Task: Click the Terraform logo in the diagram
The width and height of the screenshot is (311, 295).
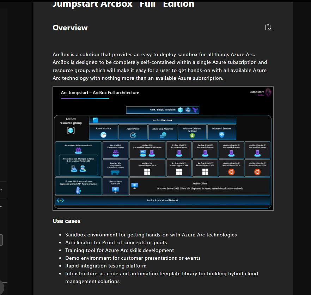Action: point(195,110)
